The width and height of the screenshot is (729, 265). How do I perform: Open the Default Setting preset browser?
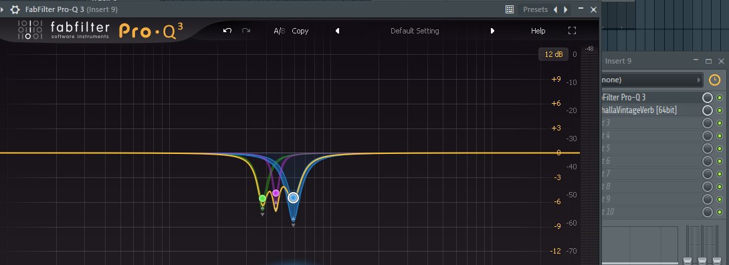tap(415, 31)
